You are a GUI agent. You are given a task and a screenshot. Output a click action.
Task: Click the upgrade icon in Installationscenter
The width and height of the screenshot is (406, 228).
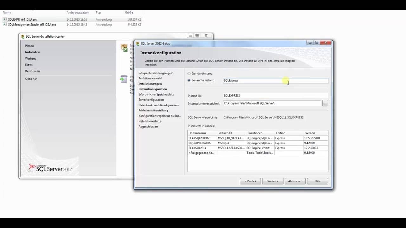124,79
